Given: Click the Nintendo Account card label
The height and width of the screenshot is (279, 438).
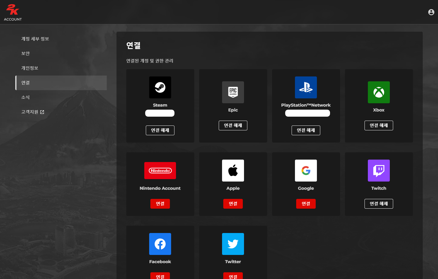Looking at the screenshot, I should [x=160, y=188].
